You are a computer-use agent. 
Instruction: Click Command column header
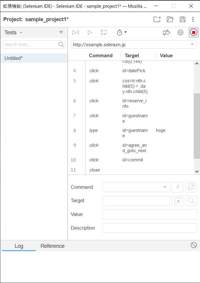[101, 55]
